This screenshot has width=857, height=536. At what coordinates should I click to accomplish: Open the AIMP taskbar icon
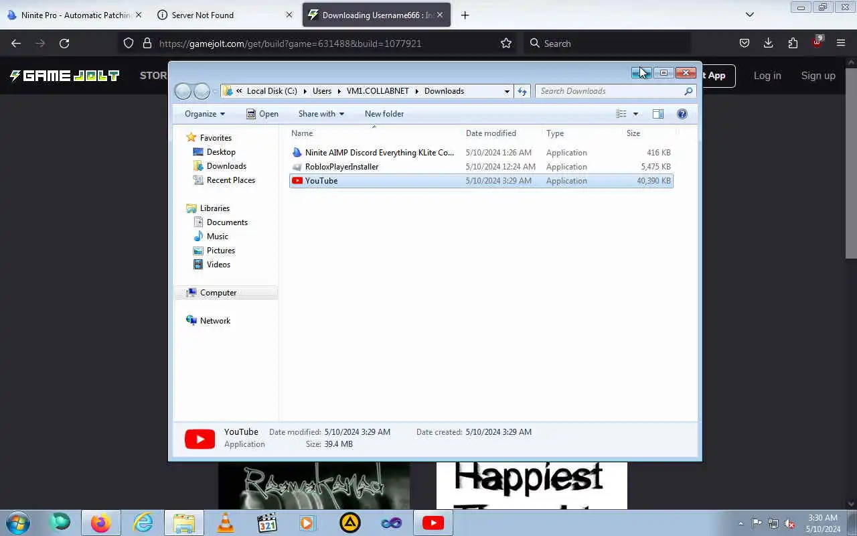click(x=350, y=523)
